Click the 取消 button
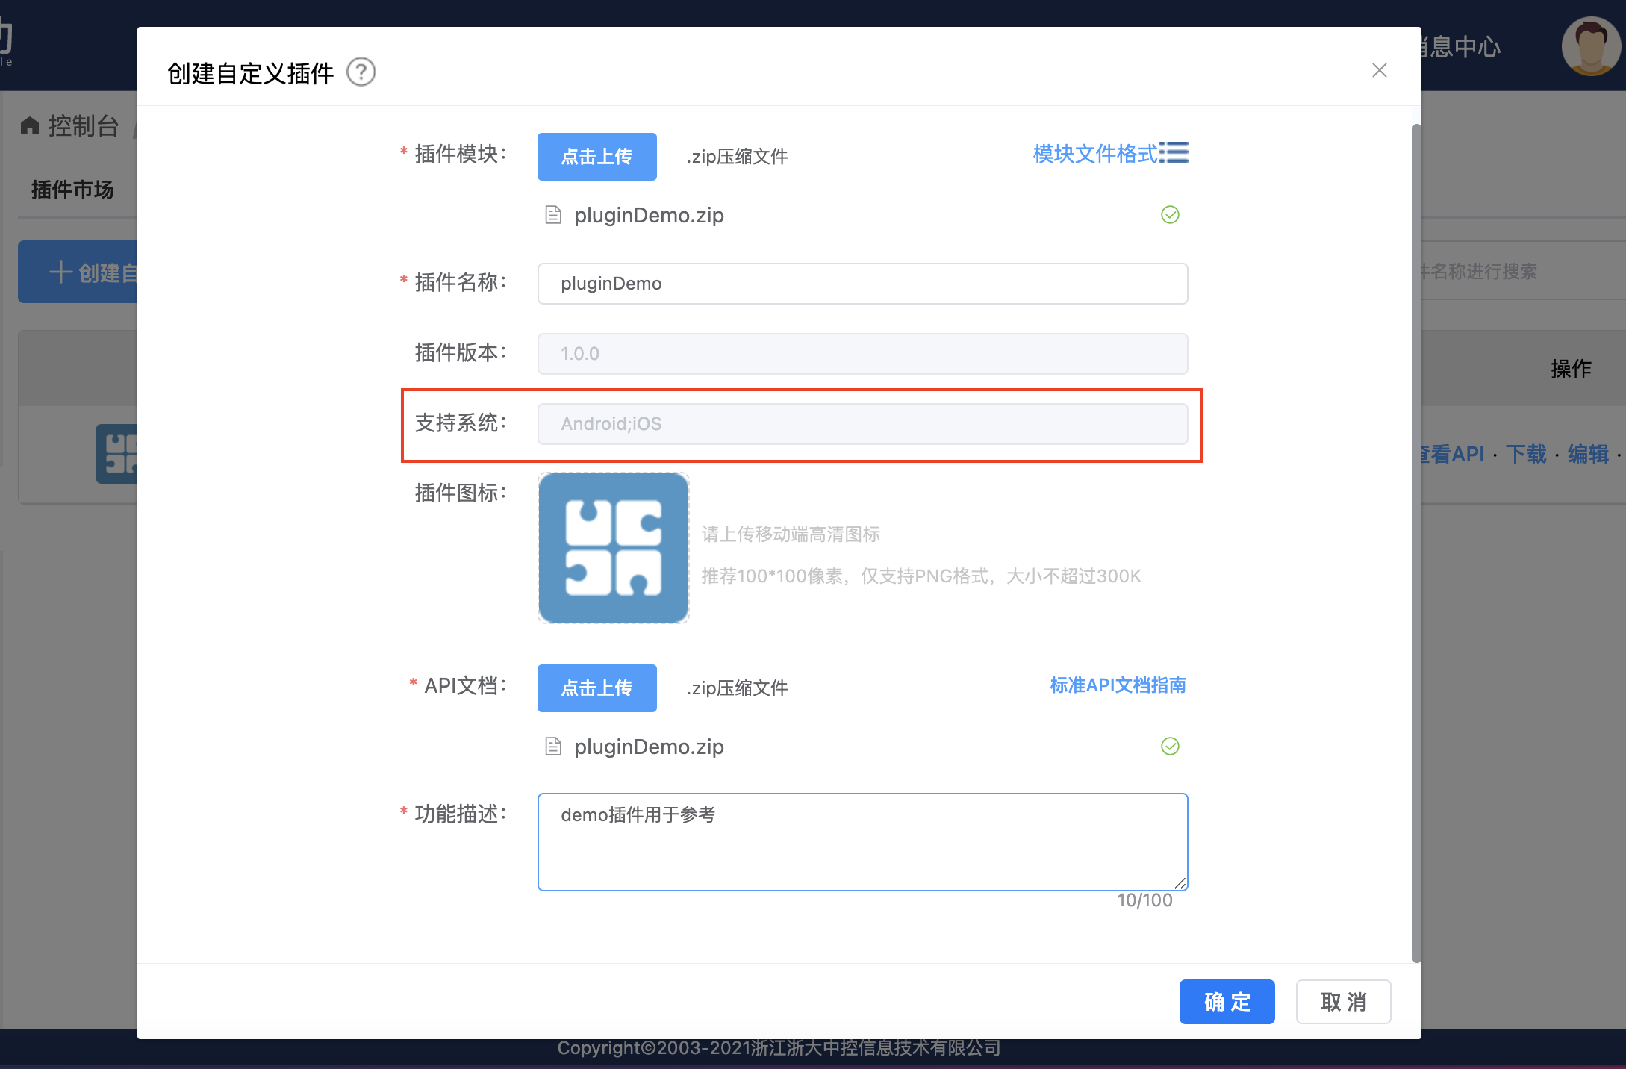Screen dimensions: 1626x1069 [x=1343, y=1002]
